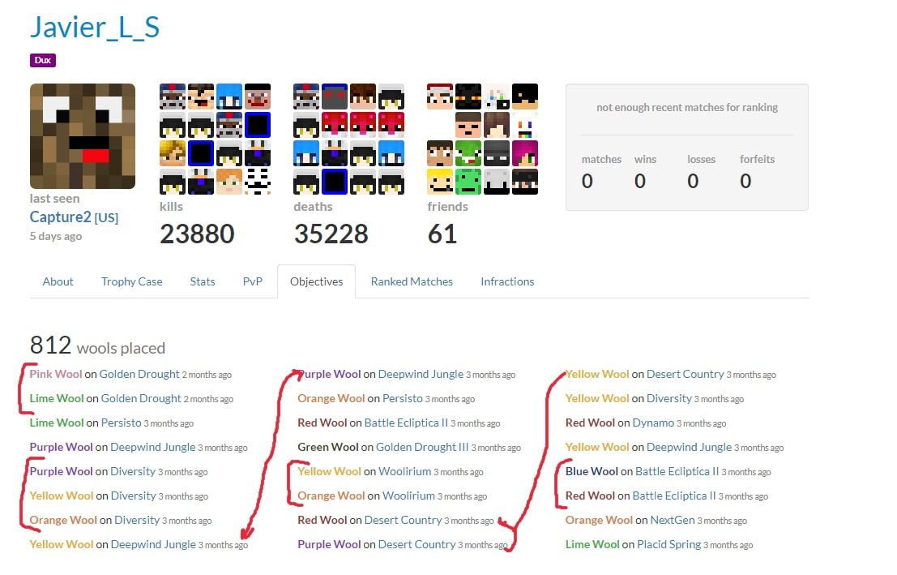Click the deaths count 35228
The height and width of the screenshot is (575, 897).
click(331, 234)
